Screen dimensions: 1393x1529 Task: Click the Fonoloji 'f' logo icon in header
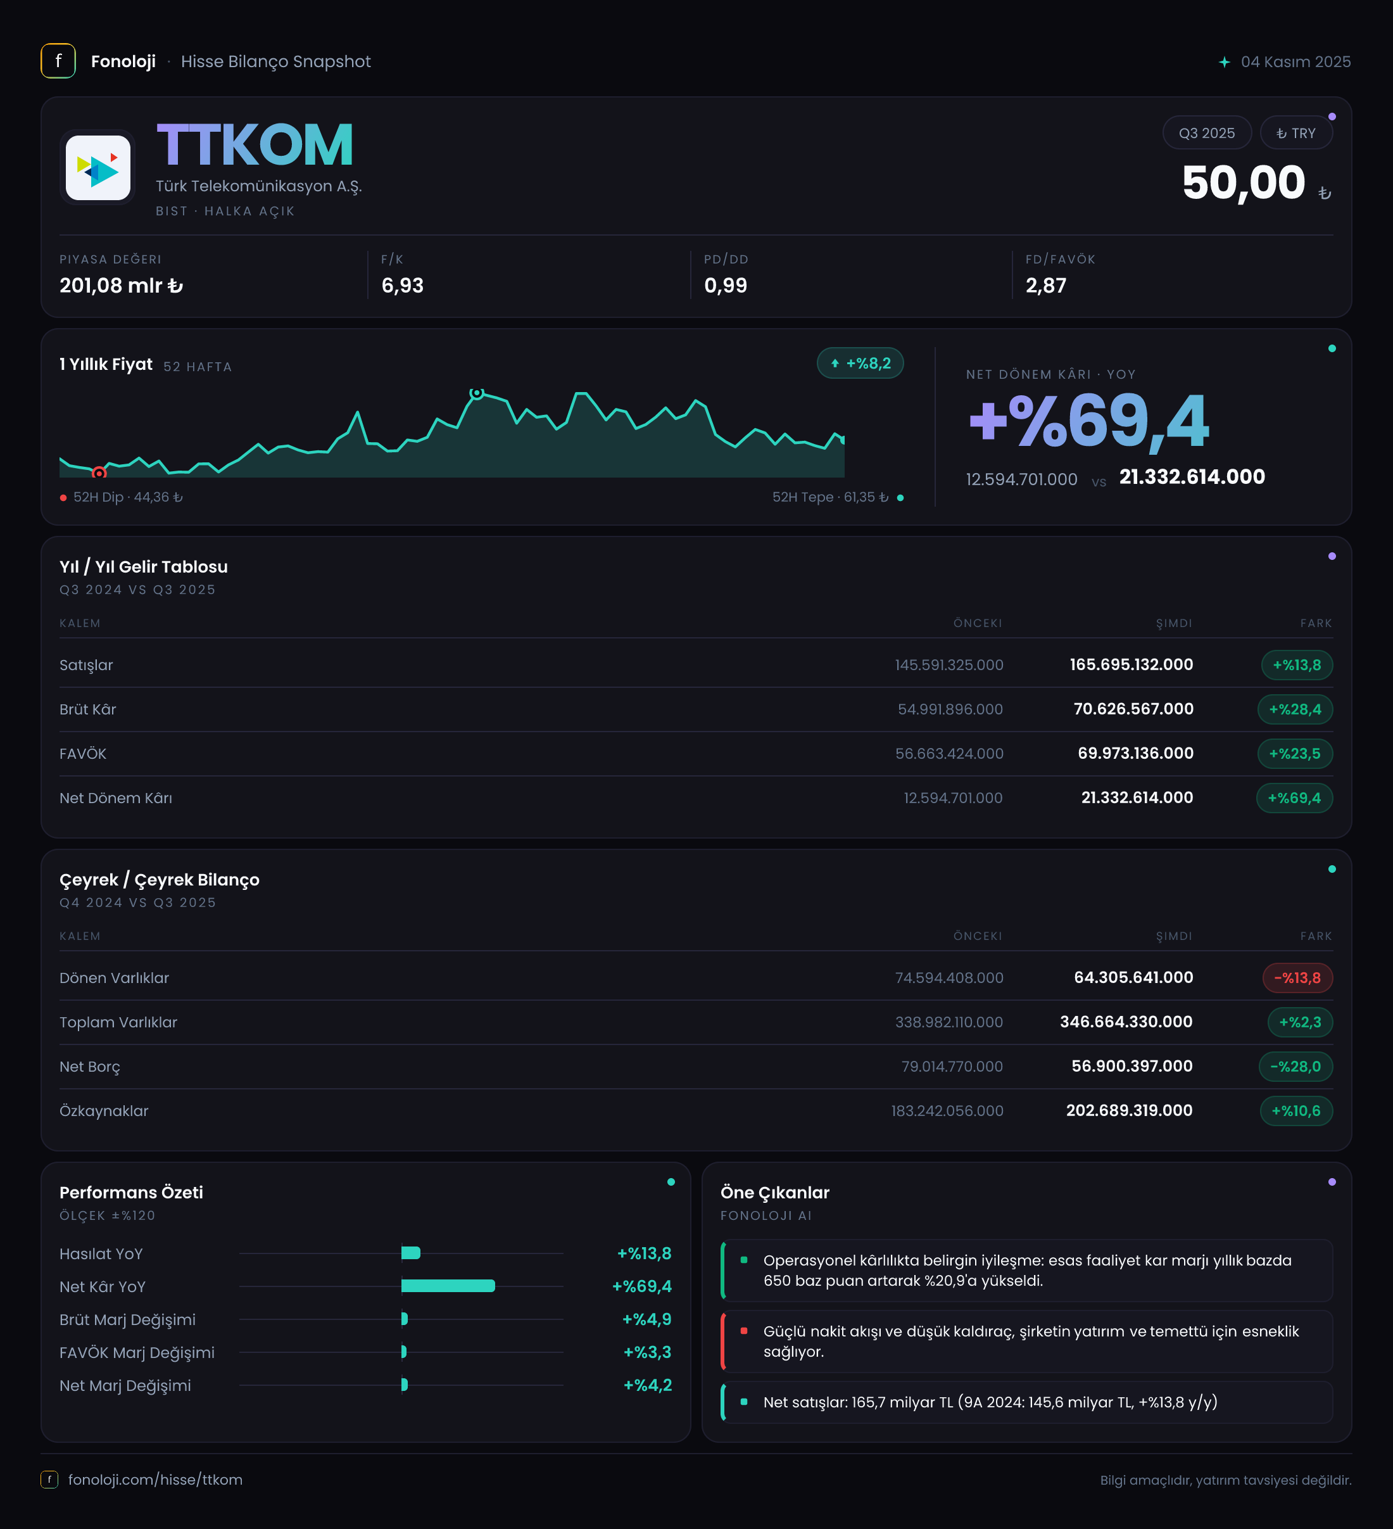tap(58, 61)
